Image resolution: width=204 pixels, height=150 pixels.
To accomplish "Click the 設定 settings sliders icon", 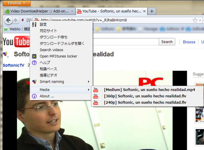I will (34, 24).
